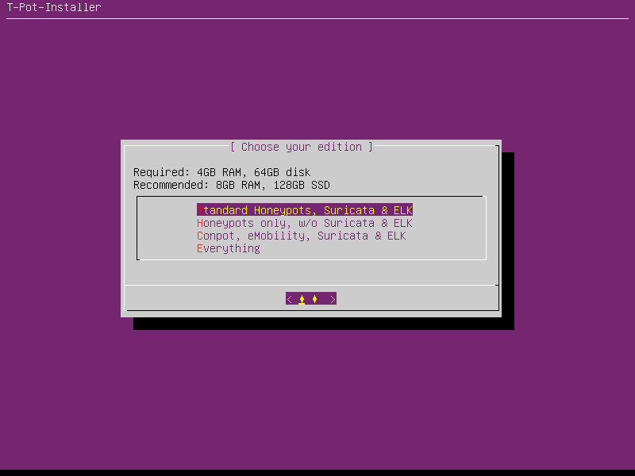Click the 'Choose your edition' dialog title
Image resolution: width=635 pixels, height=476 pixels.
point(302,147)
